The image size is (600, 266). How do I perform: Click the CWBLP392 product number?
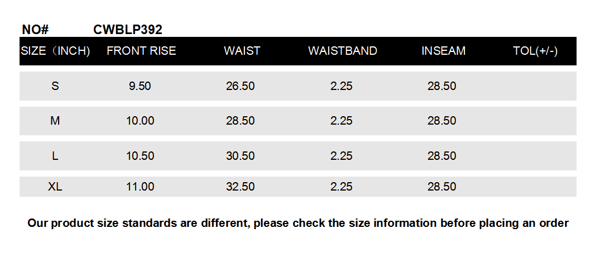tap(127, 30)
